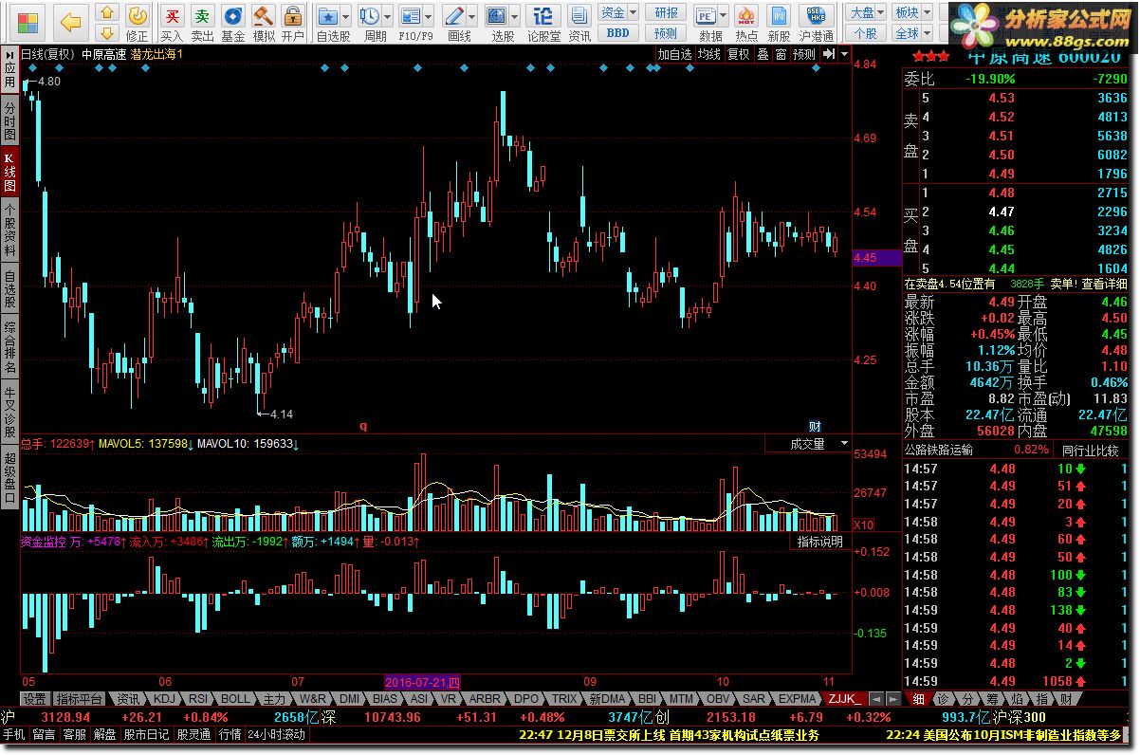The width and height of the screenshot is (1140, 755).
Task: Select the 综合排名 sidebar tab
Action: tap(9, 347)
